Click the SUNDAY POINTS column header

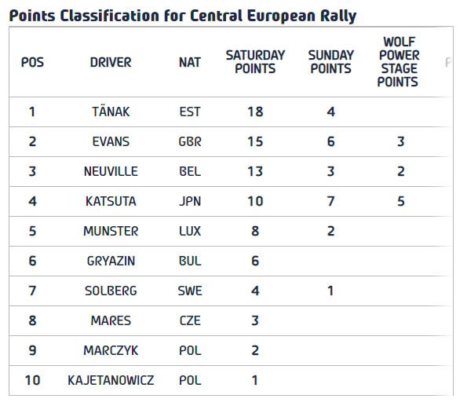[x=331, y=62]
